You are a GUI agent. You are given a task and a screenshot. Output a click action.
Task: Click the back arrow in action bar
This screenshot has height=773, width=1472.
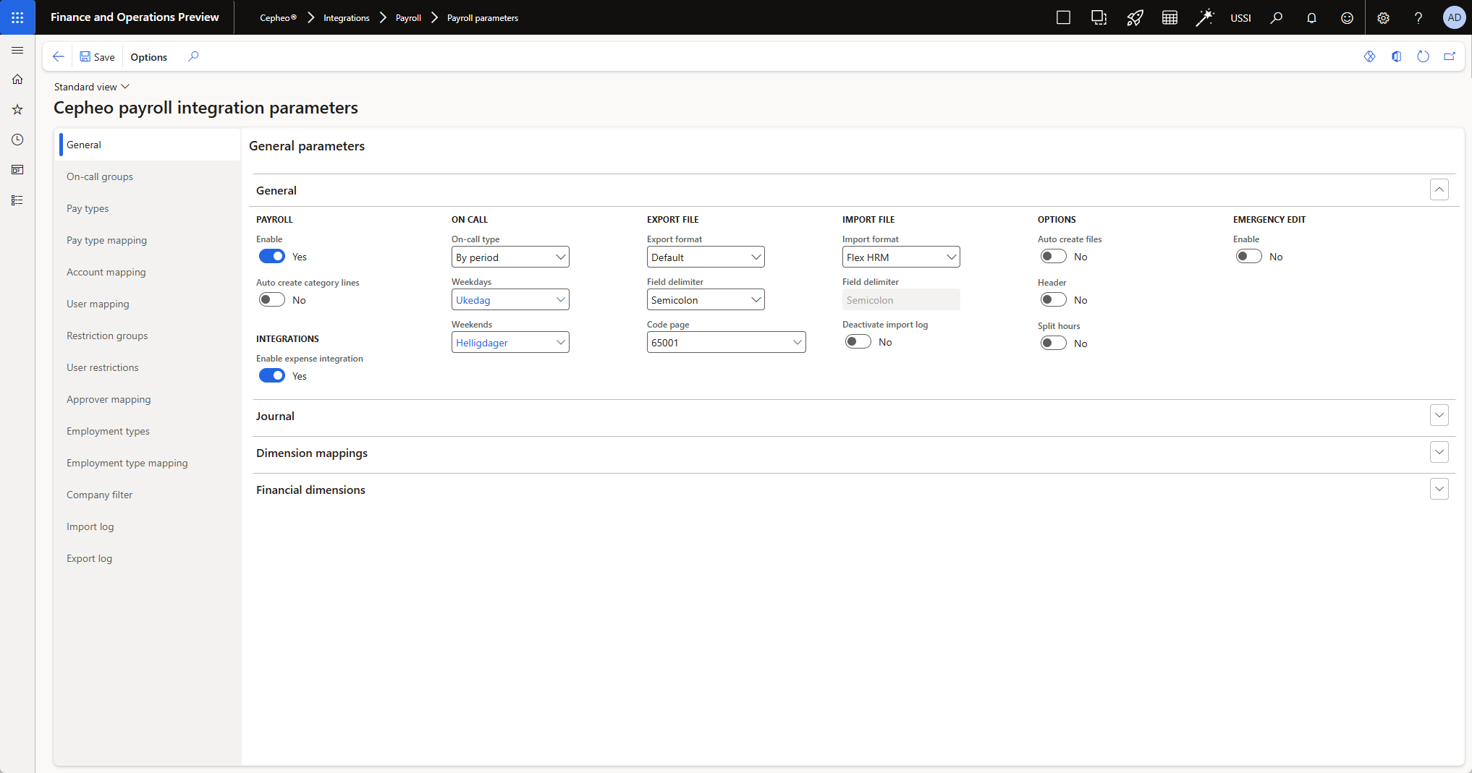[59, 56]
